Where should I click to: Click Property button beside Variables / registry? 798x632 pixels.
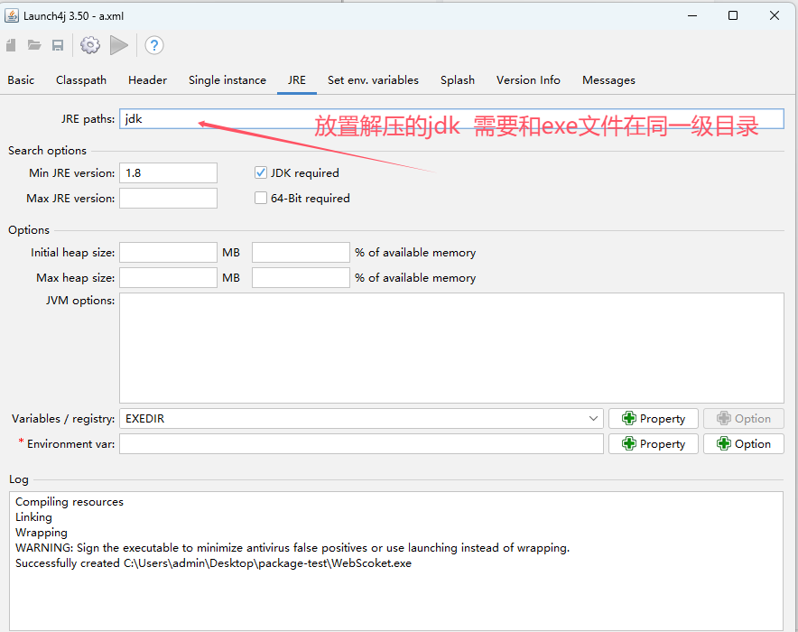pyautogui.click(x=654, y=418)
